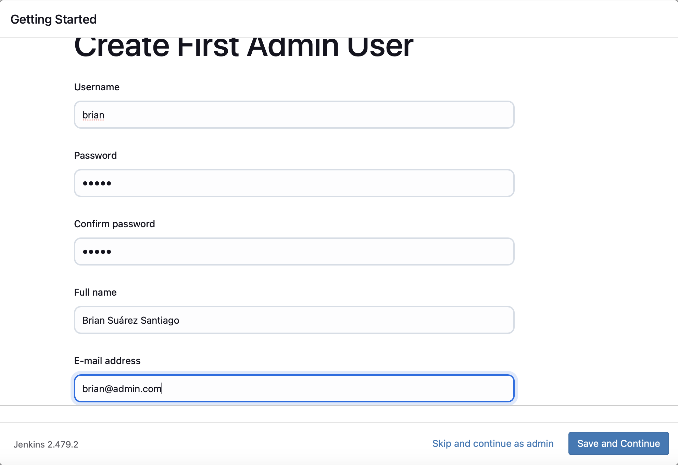Click the Getting Started header title
Image resolution: width=678 pixels, height=465 pixels.
[53, 20]
